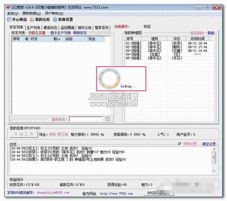The image size is (227, 201).
Task: Click the owner name 绿茶-李江城
Action: 58,134
